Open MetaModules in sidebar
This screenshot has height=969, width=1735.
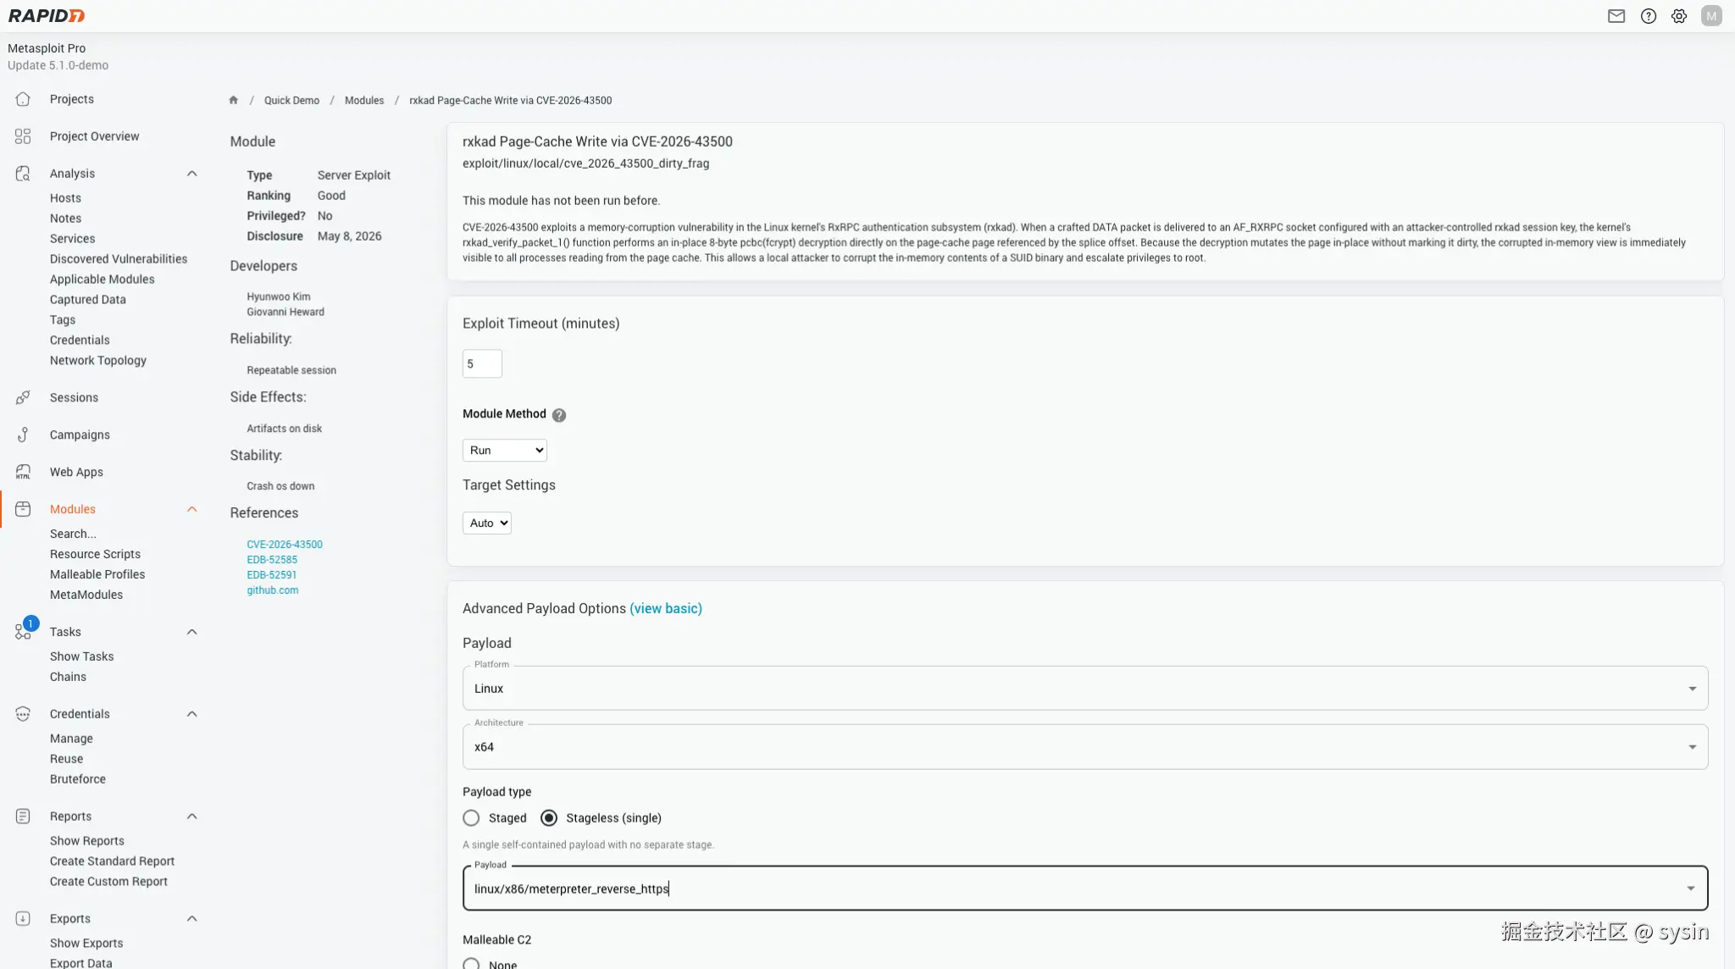point(86,595)
